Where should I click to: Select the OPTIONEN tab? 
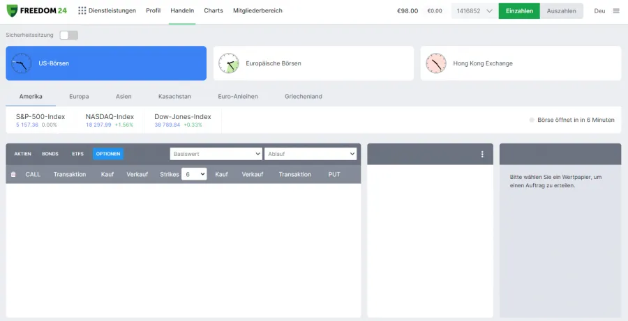108,154
